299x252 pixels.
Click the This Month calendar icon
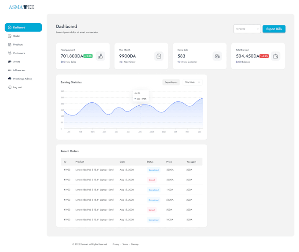[159, 56]
